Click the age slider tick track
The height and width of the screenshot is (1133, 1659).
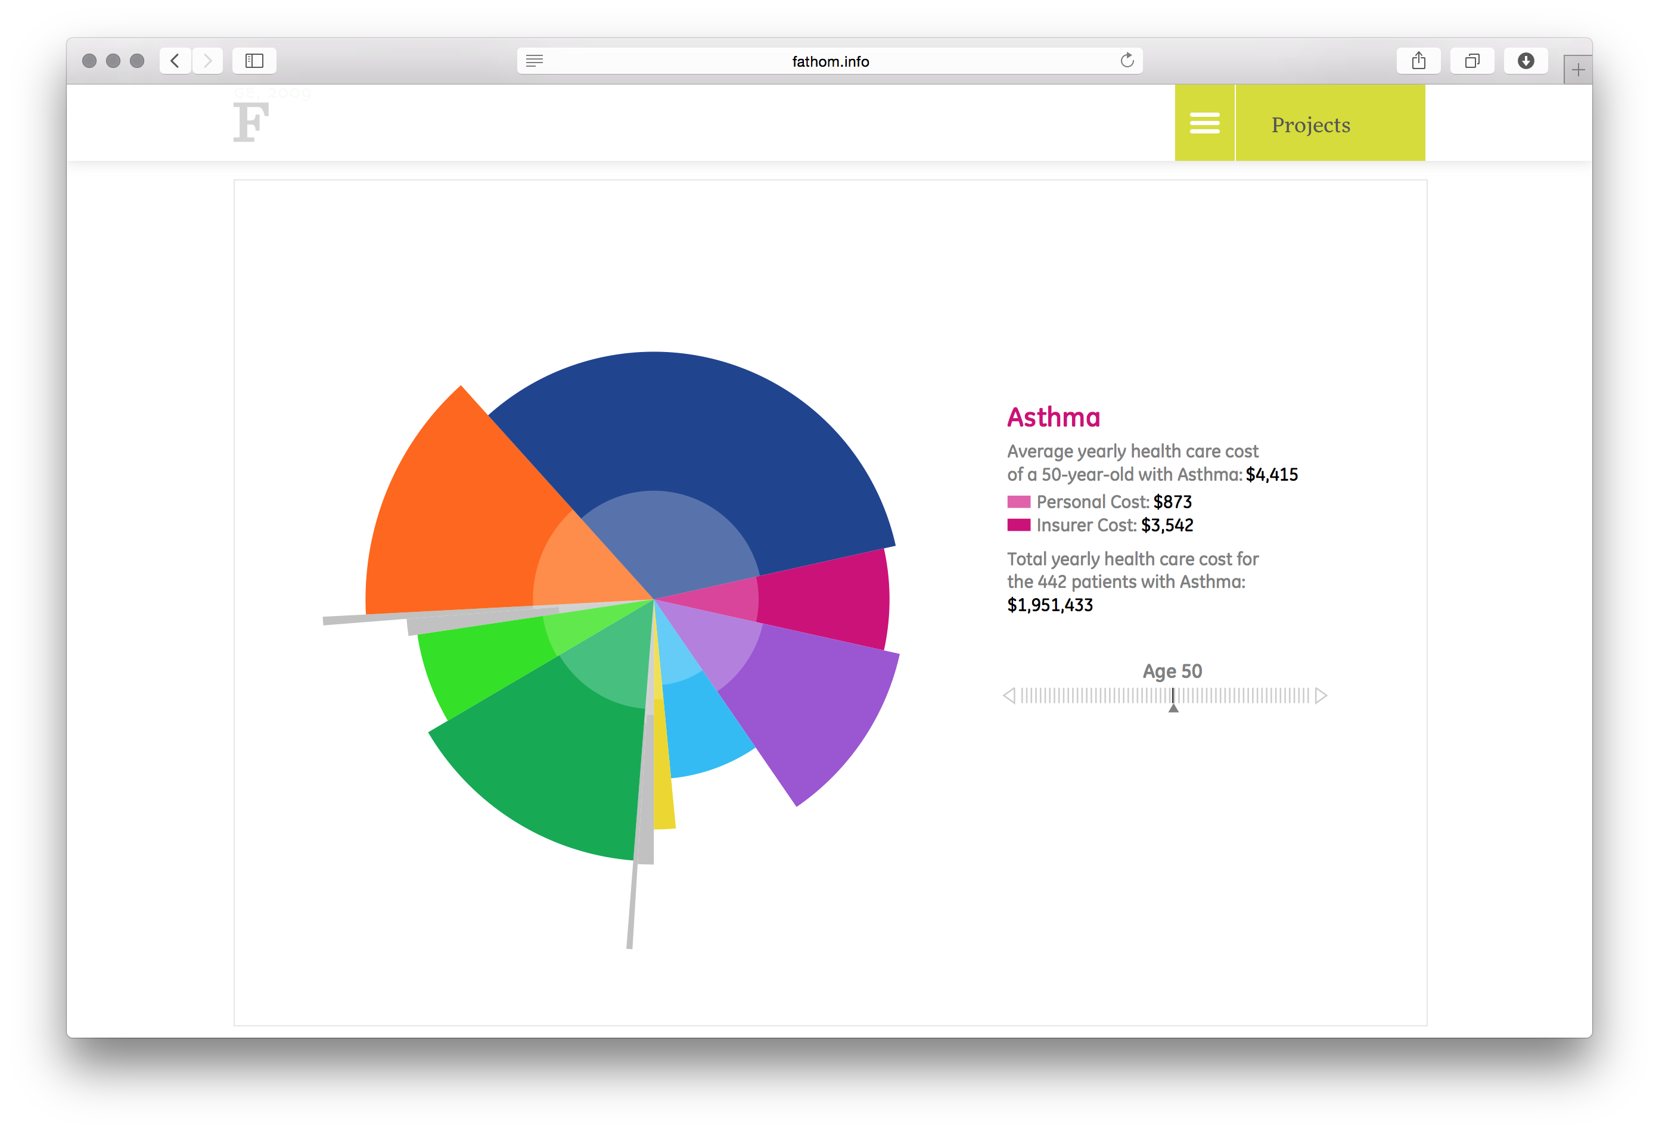click(x=1099, y=696)
